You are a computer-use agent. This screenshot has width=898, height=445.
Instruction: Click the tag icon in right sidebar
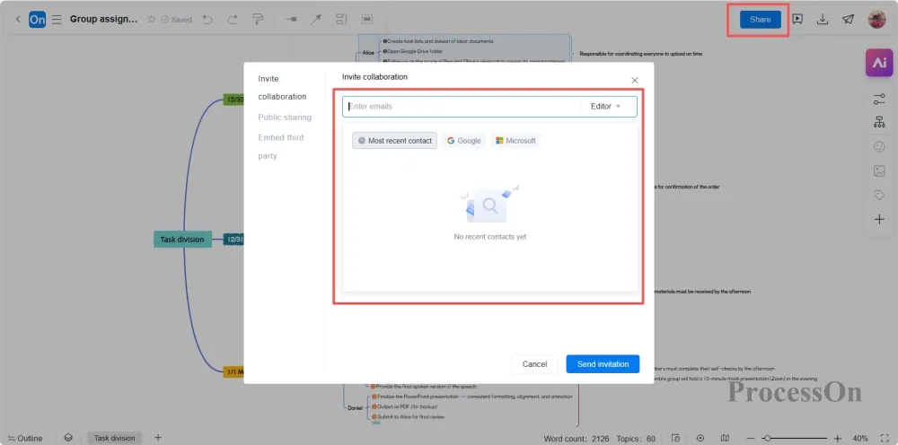pos(879,195)
